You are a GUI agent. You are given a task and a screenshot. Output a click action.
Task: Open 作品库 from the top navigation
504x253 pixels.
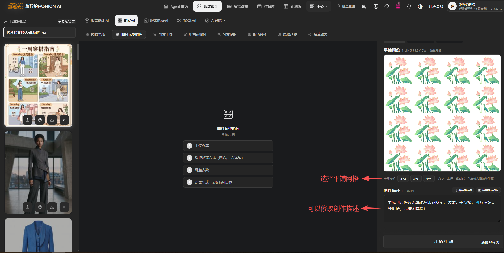click(x=266, y=6)
